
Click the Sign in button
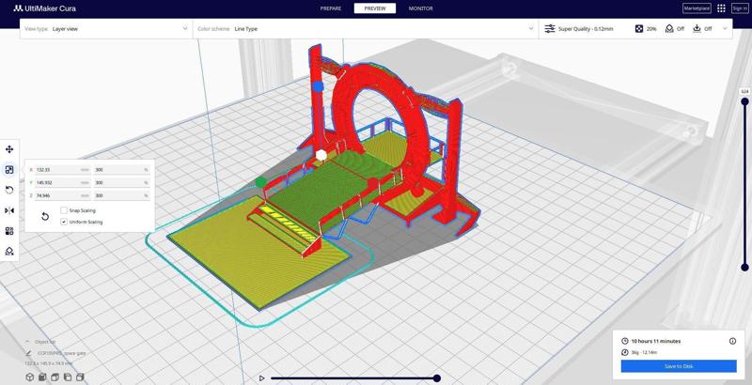click(740, 8)
